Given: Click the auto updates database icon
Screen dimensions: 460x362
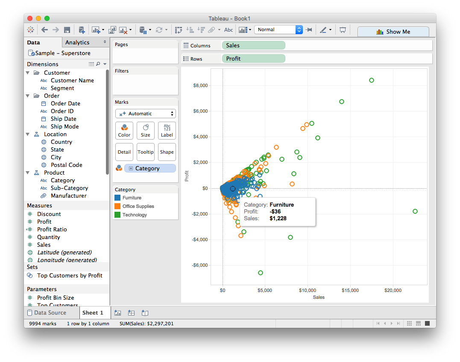Looking at the screenshot, I should click(x=143, y=30).
